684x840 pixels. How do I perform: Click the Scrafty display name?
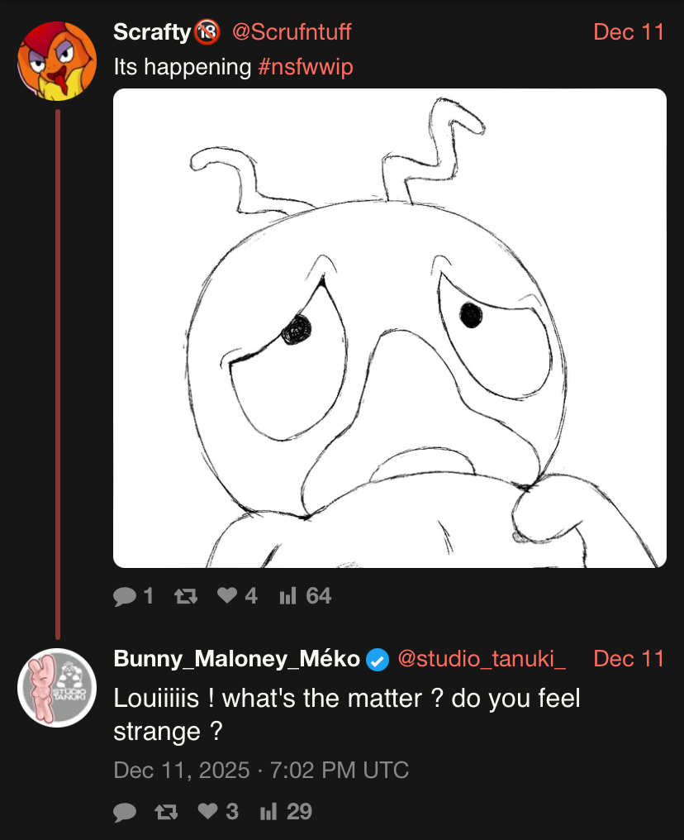tap(152, 32)
